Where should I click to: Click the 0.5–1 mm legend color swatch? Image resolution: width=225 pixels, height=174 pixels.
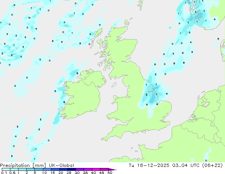click(14, 169)
